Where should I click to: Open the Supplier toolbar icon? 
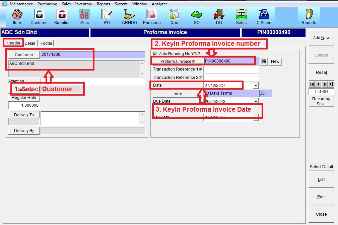pos(62,16)
